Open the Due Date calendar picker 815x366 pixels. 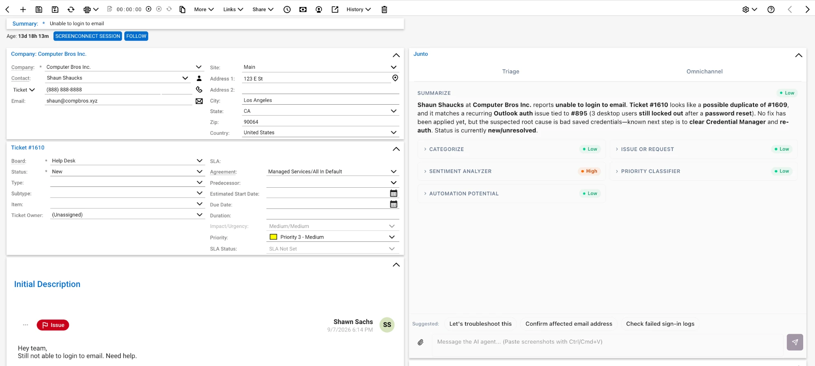click(394, 204)
